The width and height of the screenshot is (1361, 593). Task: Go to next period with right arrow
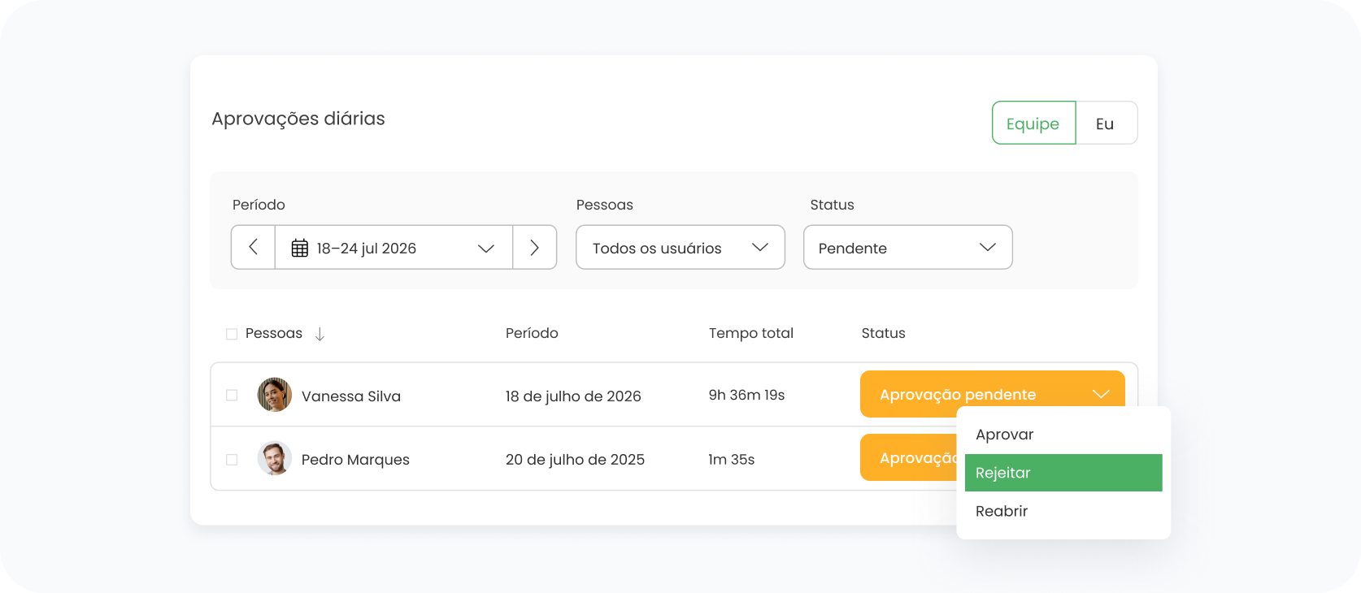[x=534, y=247]
